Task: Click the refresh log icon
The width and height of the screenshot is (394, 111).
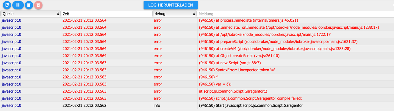Action: point(7,5)
